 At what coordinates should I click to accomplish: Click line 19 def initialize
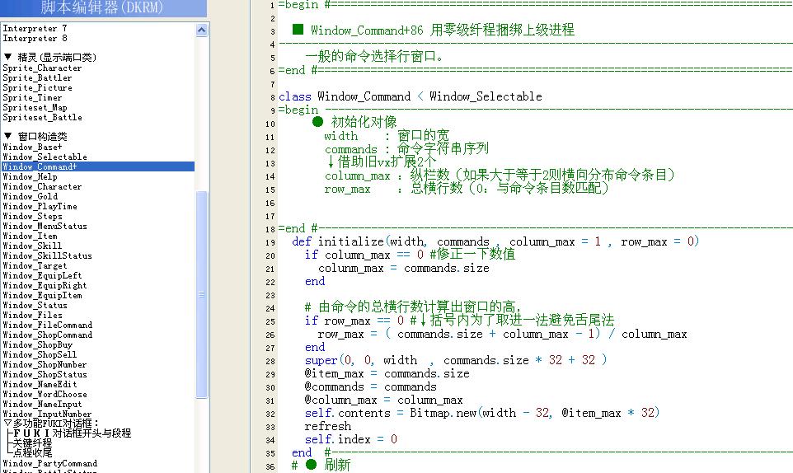pyautogui.click(x=495, y=241)
